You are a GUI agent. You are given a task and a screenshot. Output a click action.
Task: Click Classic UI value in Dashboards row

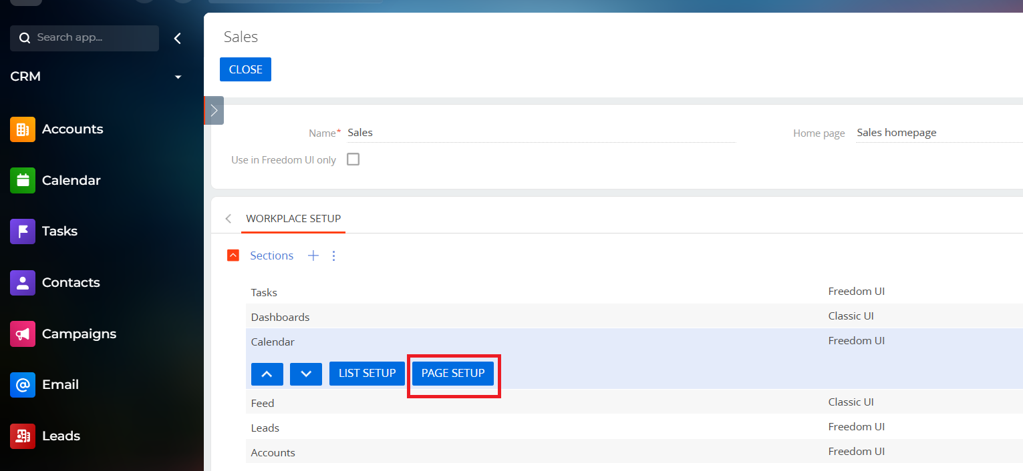851,316
